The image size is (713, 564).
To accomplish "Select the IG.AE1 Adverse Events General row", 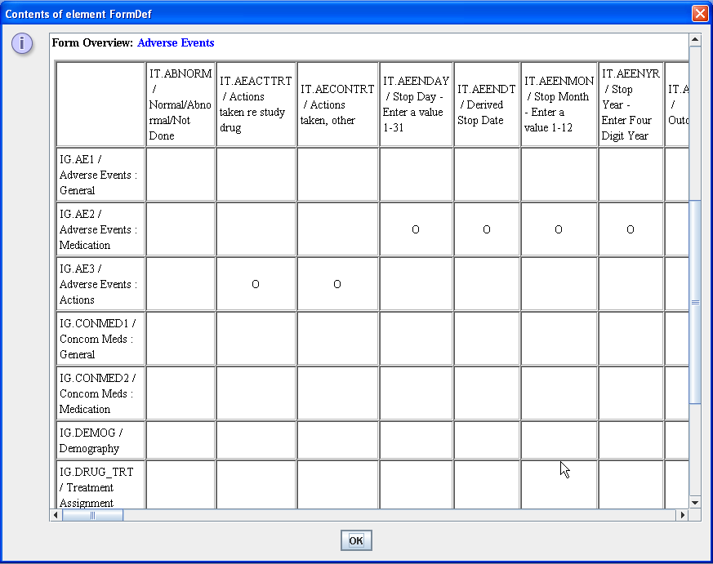I will [x=100, y=175].
